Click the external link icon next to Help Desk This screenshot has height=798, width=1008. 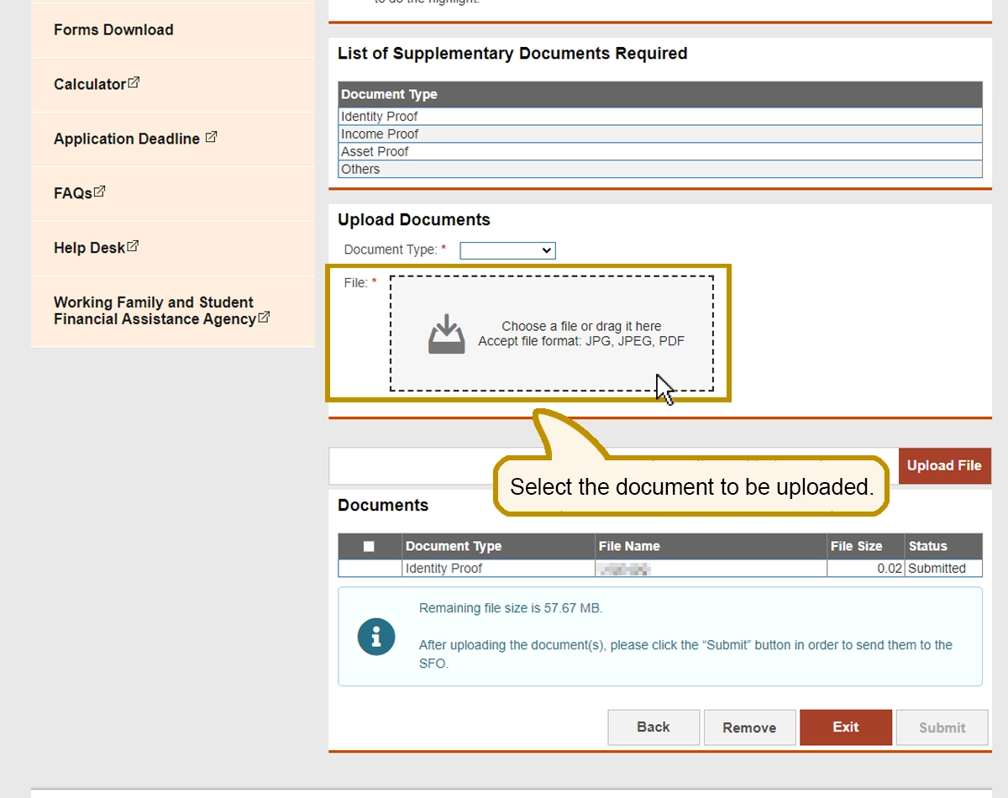133,246
